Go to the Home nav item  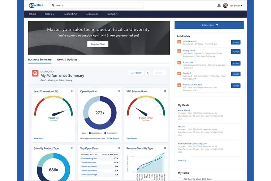33,14
